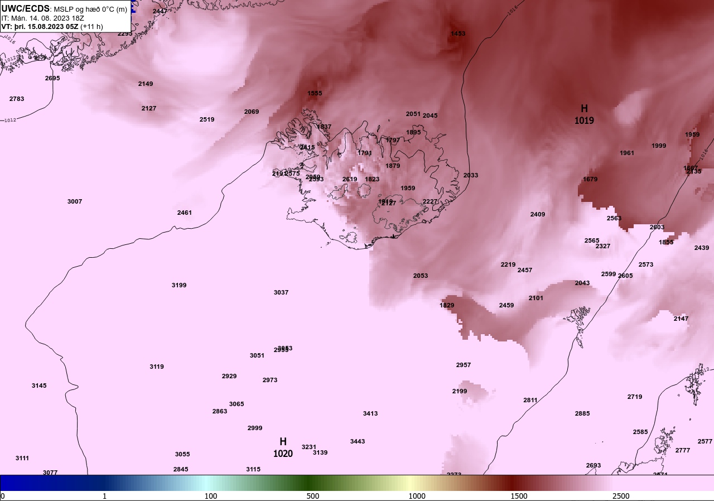
Task: Click the color scale label 2500
Action: (621, 496)
